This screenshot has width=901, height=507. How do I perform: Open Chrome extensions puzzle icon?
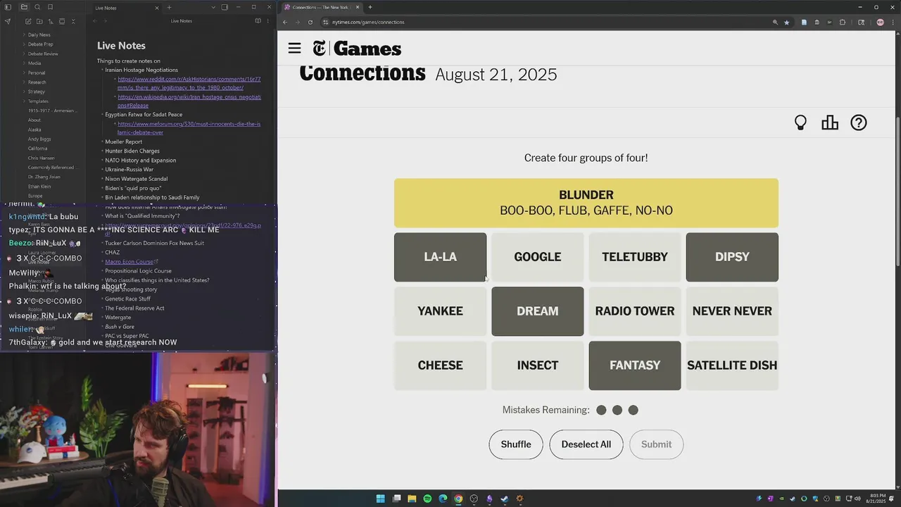coord(843,22)
